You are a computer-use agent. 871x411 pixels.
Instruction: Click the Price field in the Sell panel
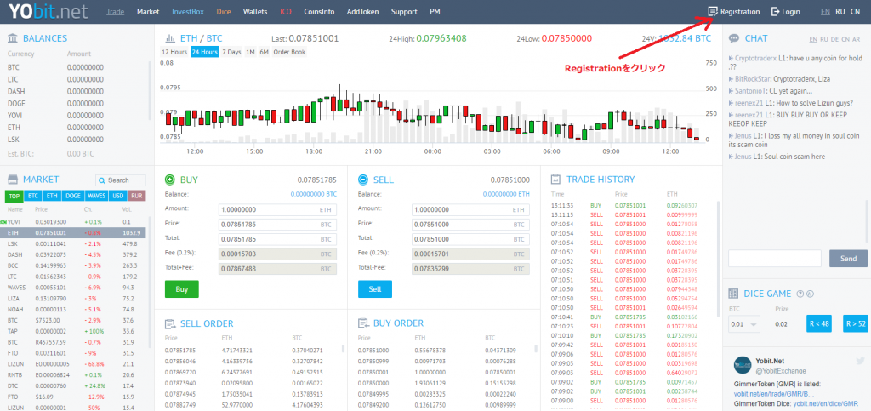coord(470,225)
